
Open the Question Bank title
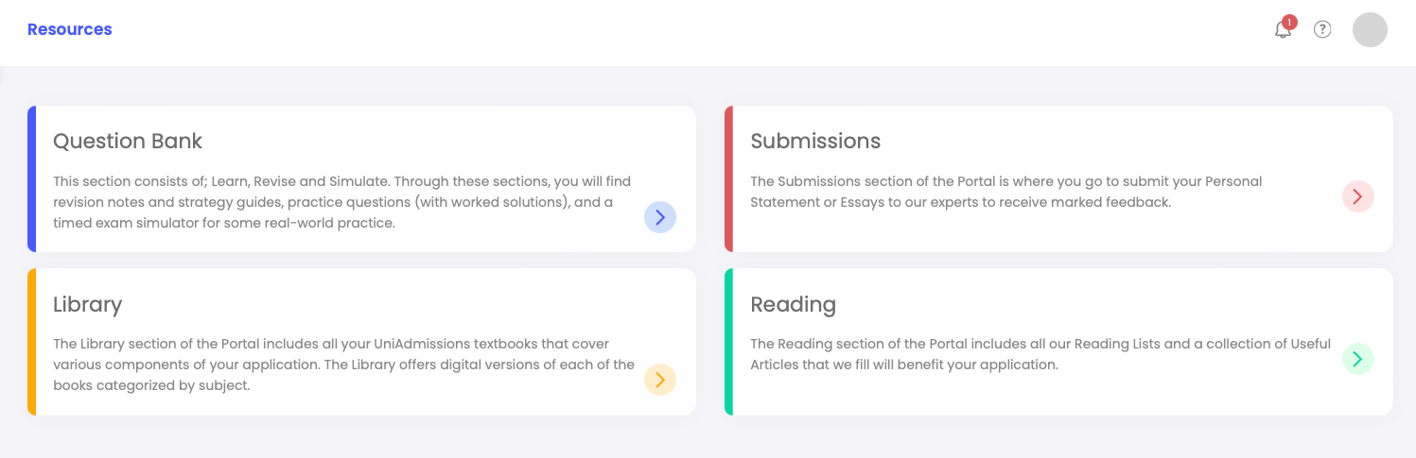(128, 142)
